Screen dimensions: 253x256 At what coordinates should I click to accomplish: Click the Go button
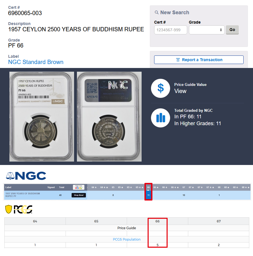tap(232, 30)
